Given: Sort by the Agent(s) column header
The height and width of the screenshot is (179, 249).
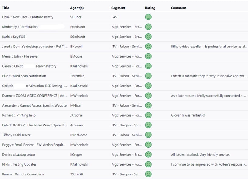Looking at the screenshot, I should 77,8.
